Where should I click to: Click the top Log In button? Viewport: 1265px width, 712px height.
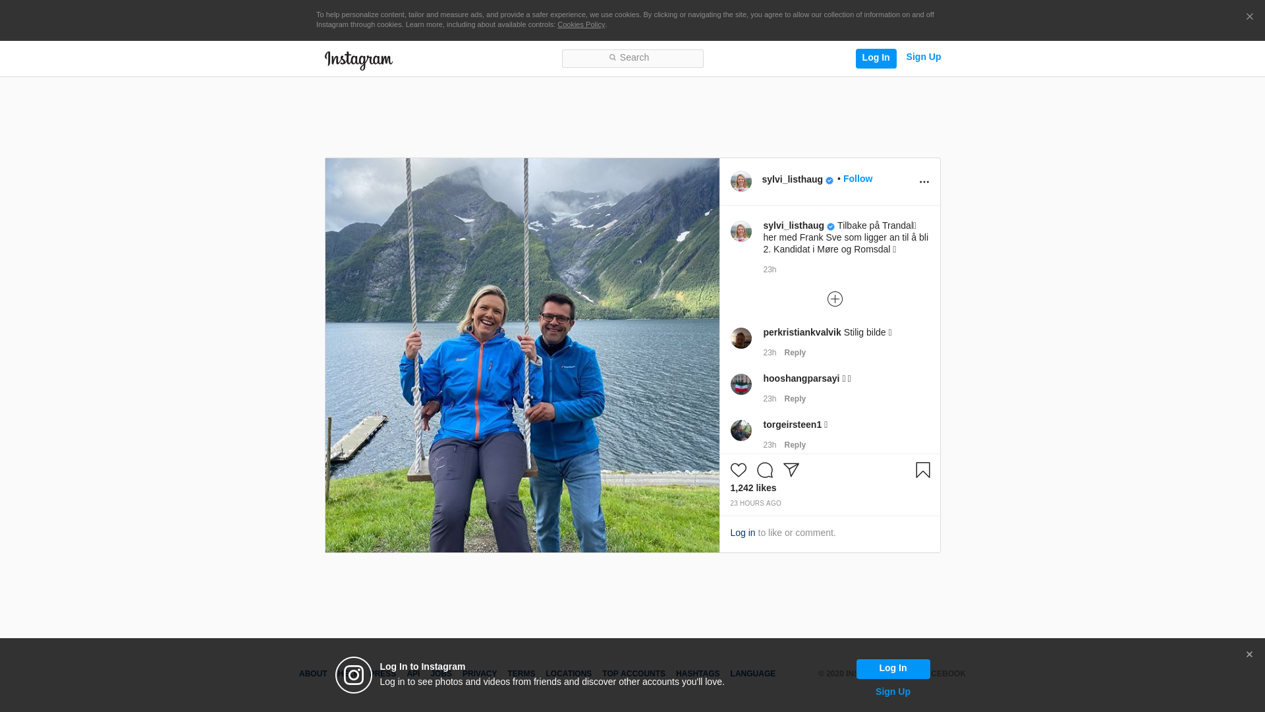(x=876, y=58)
